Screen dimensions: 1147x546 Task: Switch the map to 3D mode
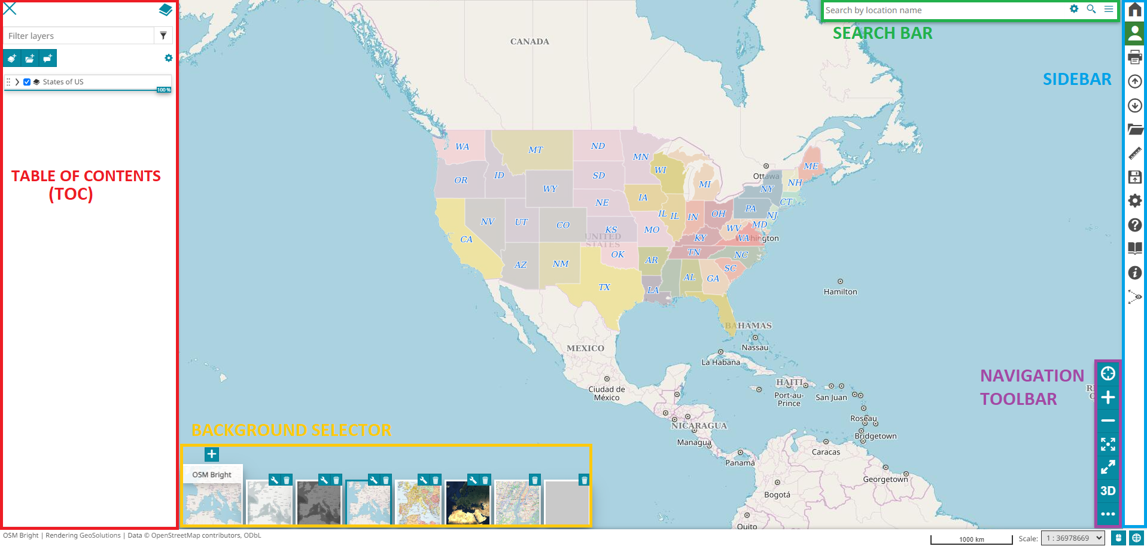point(1108,491)
